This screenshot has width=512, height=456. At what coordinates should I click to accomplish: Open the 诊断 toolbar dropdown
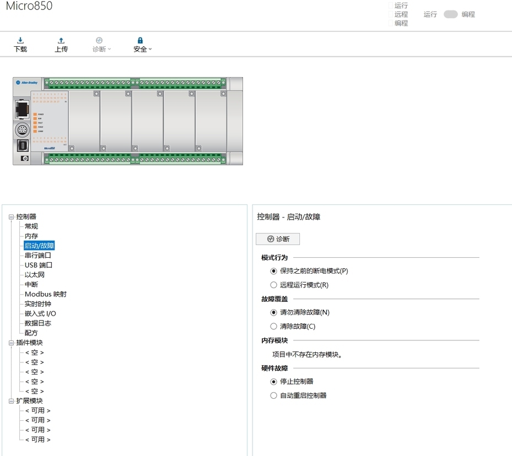(101, 45)
